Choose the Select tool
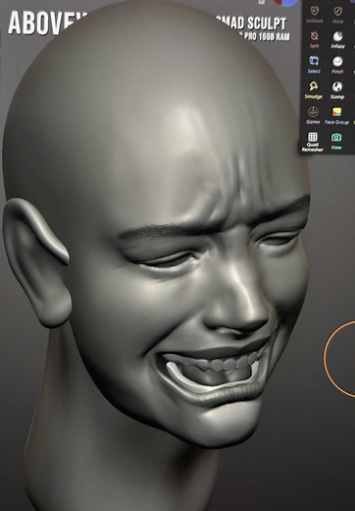 (x=314, y=65)
